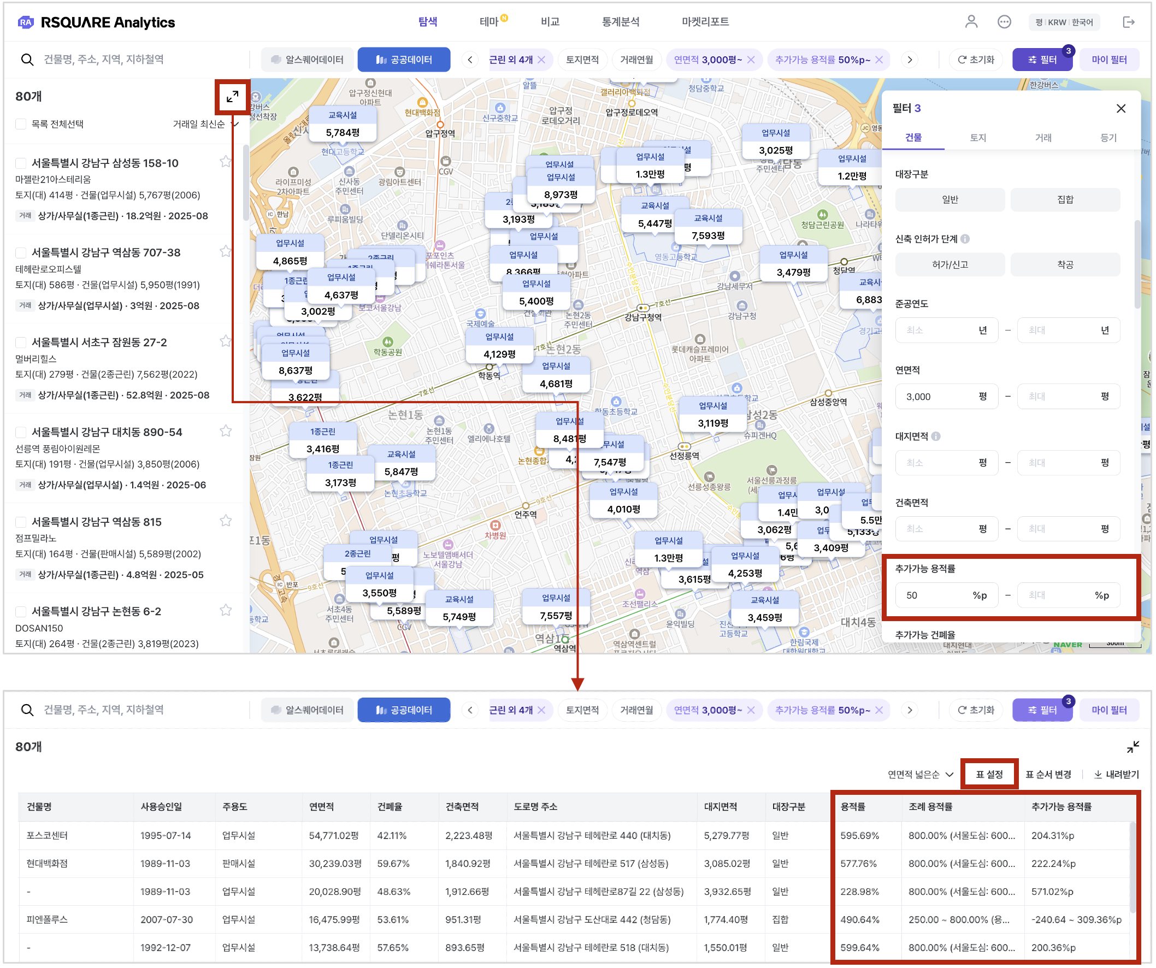This screenshot has width=1156, height=968.
Task: Tick the 잠원동 27-2 listing checkbox
Action: 21,343
